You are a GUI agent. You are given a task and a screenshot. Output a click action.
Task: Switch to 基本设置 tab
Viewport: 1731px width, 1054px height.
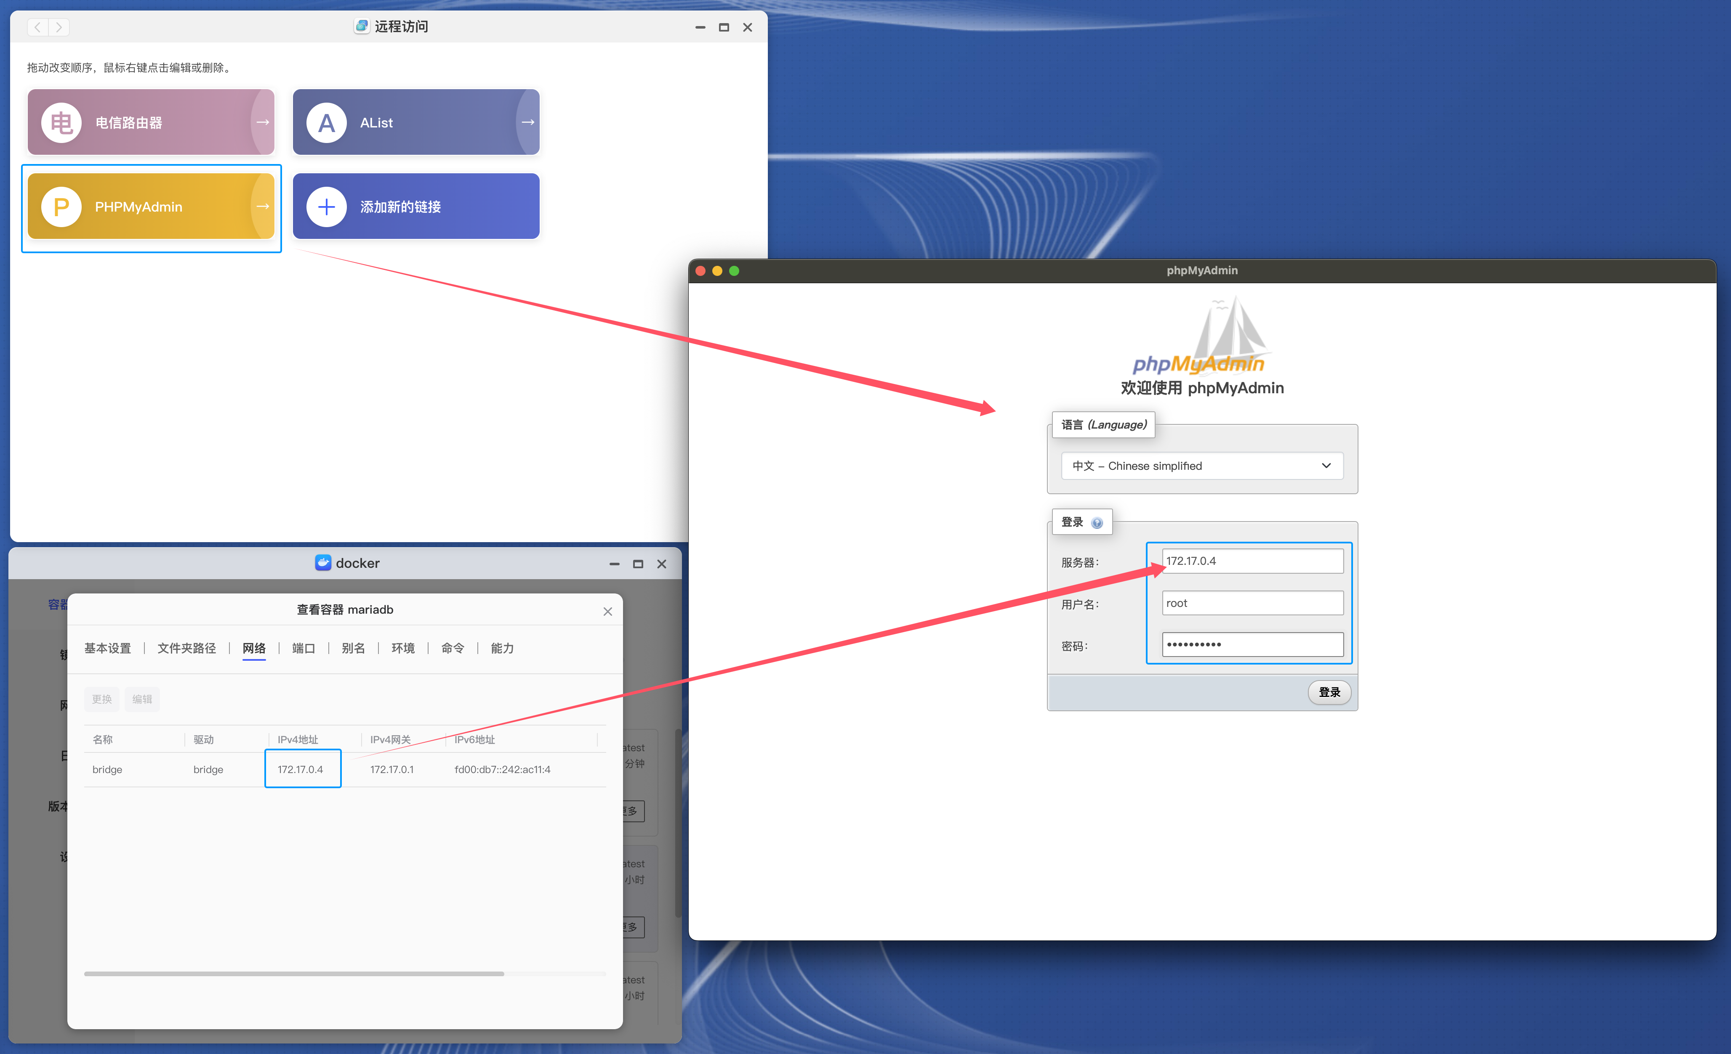107,649
